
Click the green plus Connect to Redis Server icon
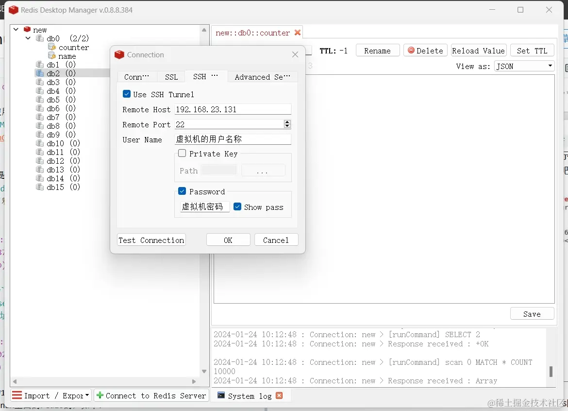(100, 395)
